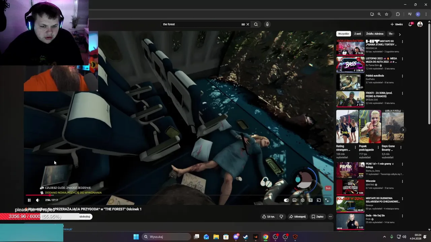The height and width of the screenshot is (242, 431).
Task: Select the Wszystkie filter chip
Action: (x=344, y=34)
